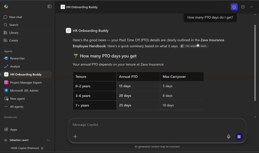Select the Researcher agent
This screenshot has height=153, width=259.
click(17, 58)
